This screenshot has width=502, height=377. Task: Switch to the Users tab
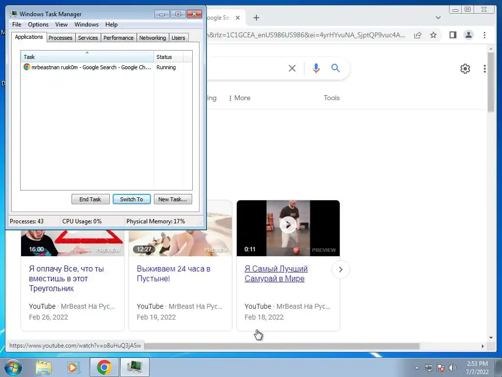point(178,38)
